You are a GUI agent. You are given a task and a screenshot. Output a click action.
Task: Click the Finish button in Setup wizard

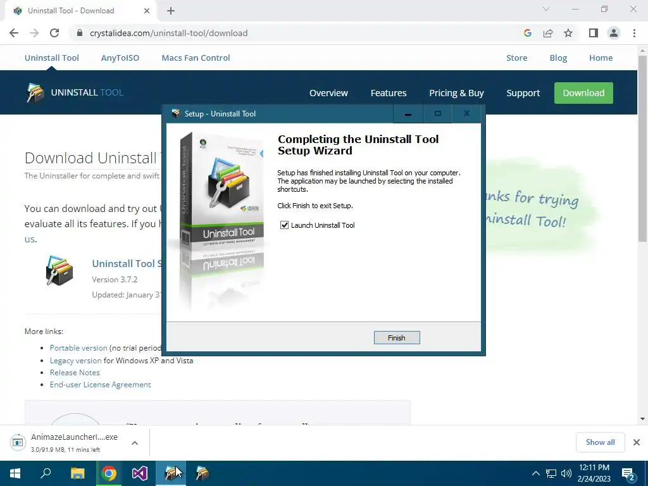coord(397,338)
